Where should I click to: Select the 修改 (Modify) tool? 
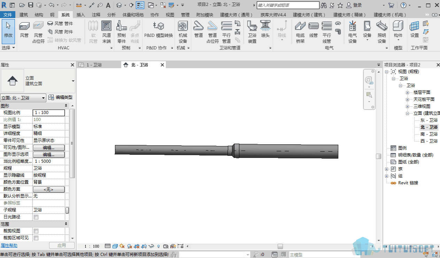pyautogui.click(x=8, y=31)
